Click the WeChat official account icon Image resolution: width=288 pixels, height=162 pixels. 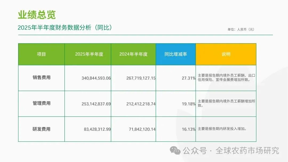175,150
